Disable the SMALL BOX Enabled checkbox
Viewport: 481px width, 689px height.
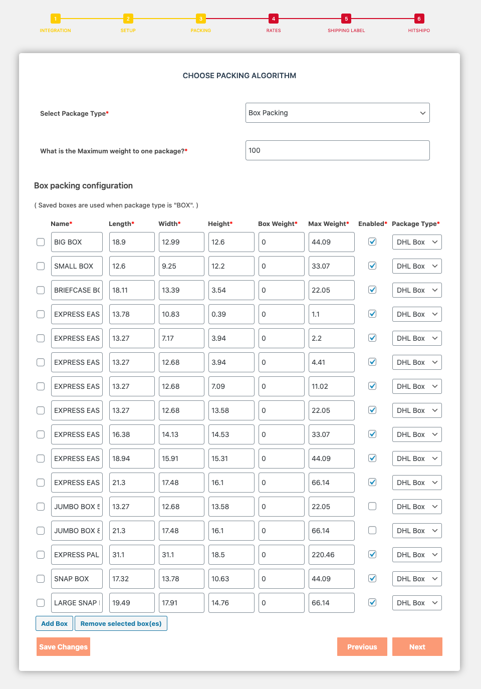pos(372,266)
